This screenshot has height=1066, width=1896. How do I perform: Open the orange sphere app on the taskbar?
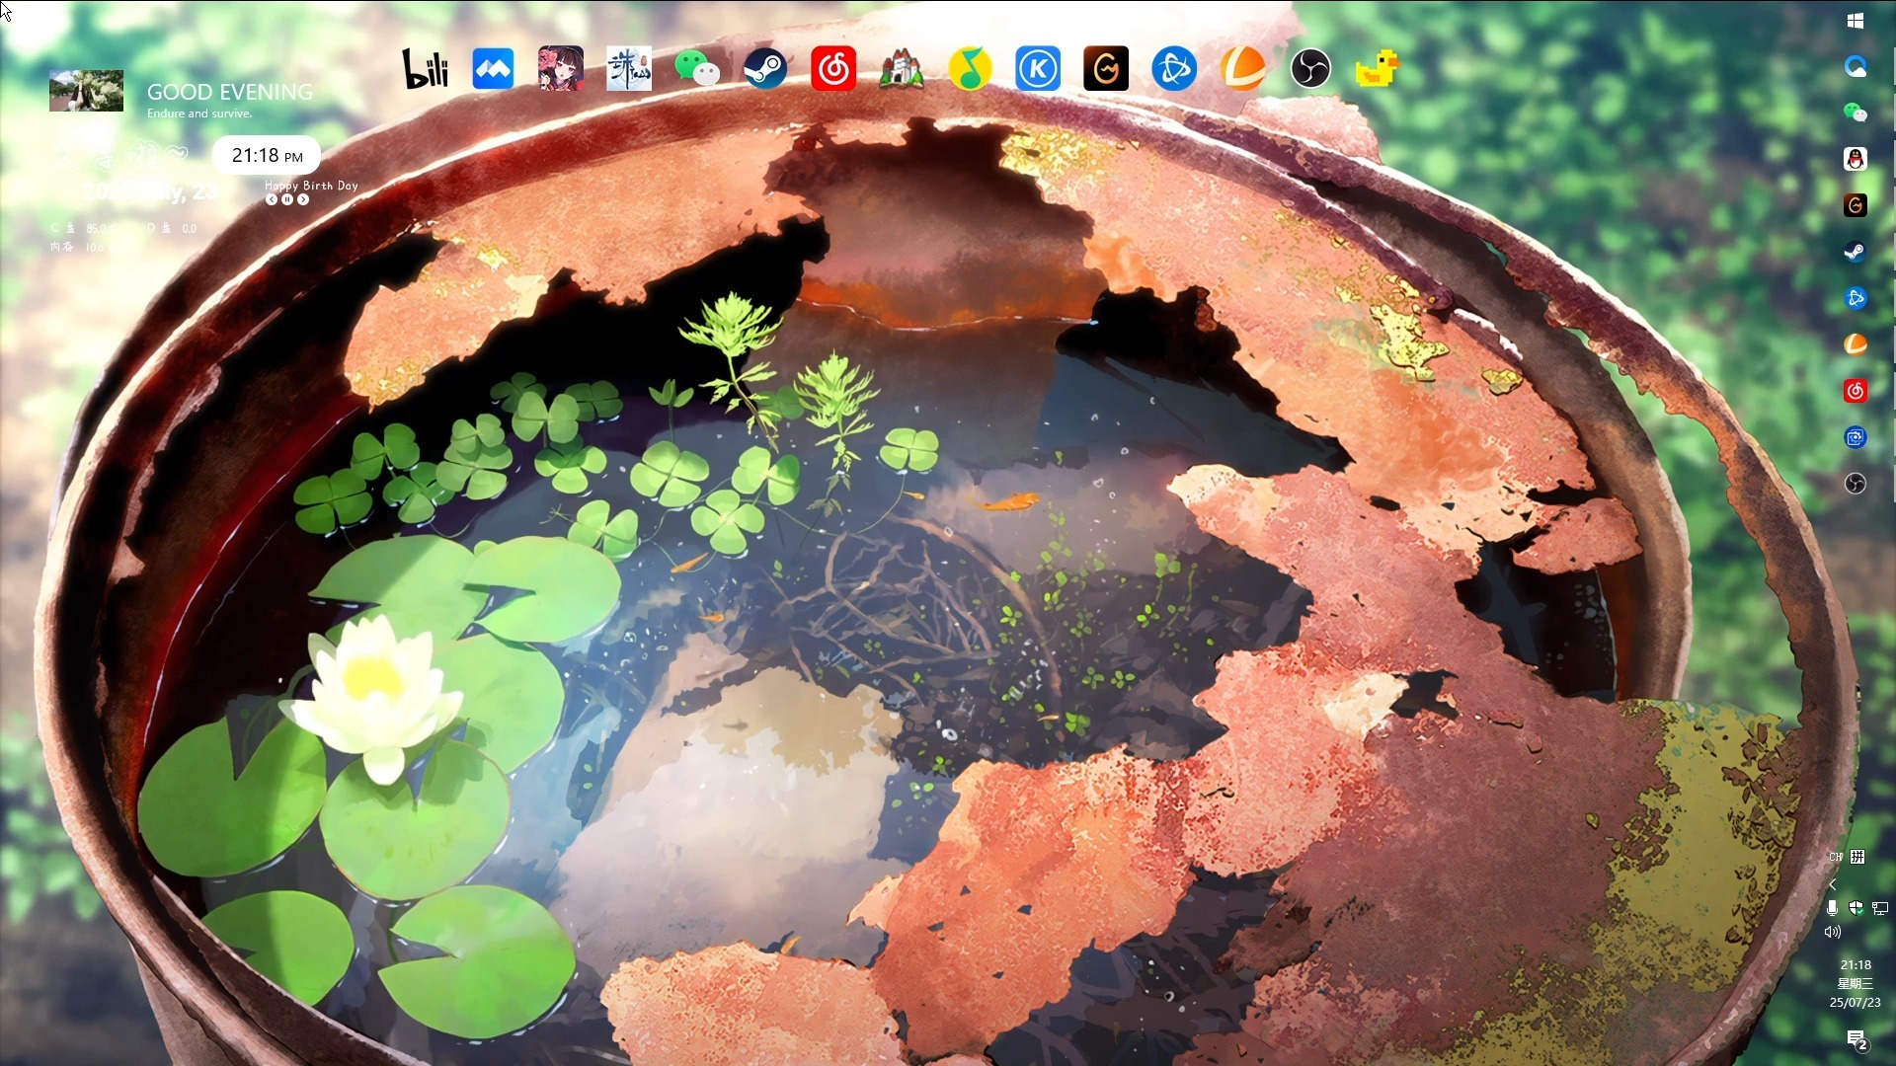[1856, 344]
